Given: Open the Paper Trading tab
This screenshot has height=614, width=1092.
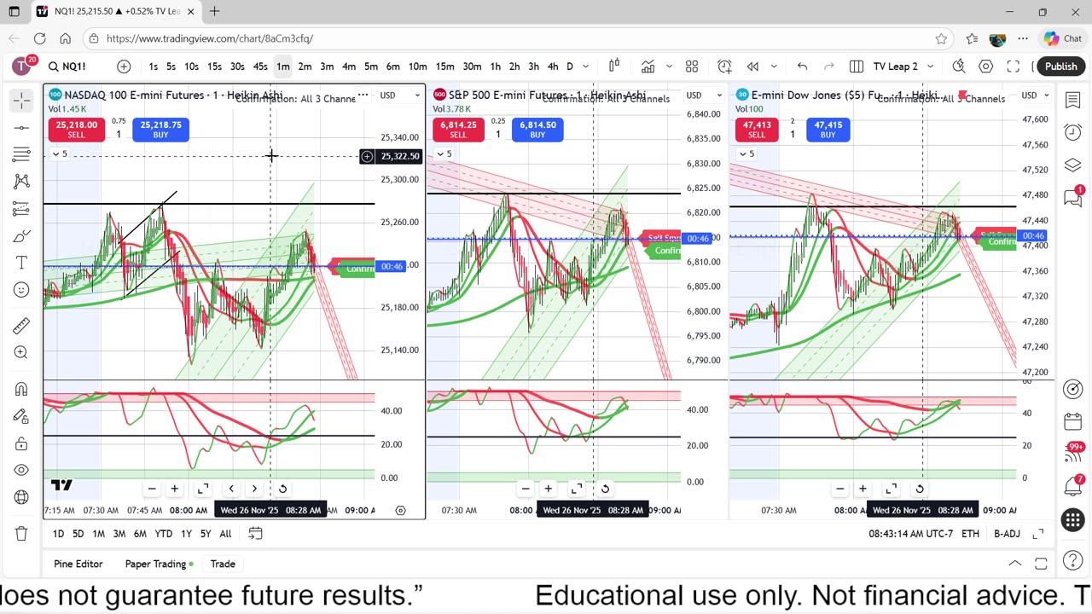Looking at the screenshot, I should [159, 564].
